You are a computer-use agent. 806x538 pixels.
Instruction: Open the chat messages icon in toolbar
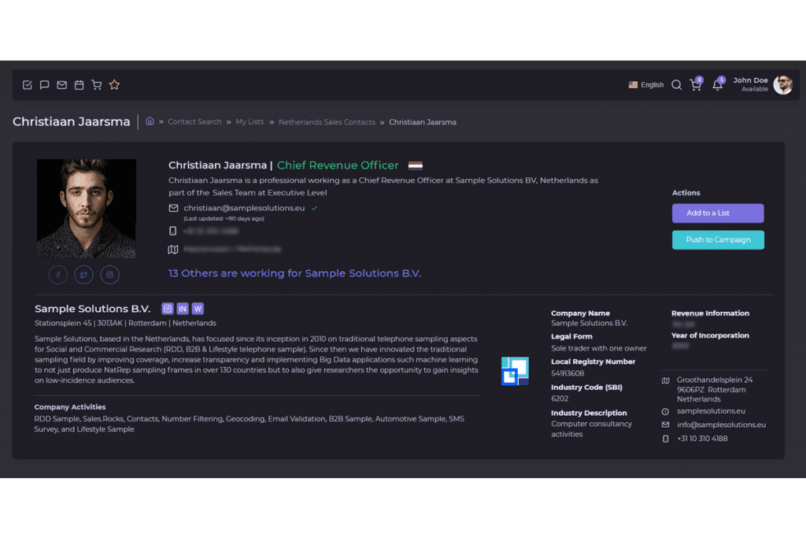pos(45,85)
